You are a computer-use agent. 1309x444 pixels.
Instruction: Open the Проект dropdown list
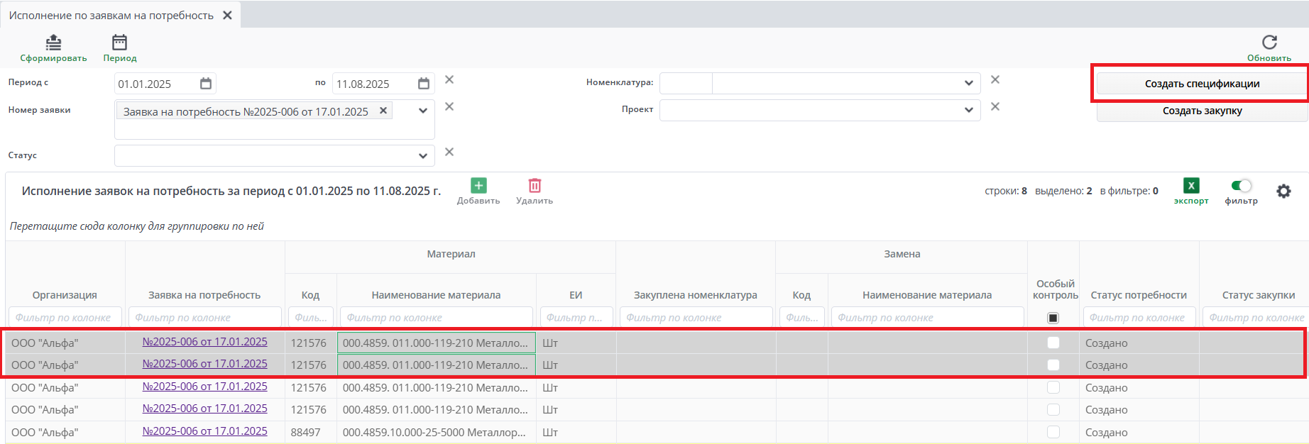point(968,111)
